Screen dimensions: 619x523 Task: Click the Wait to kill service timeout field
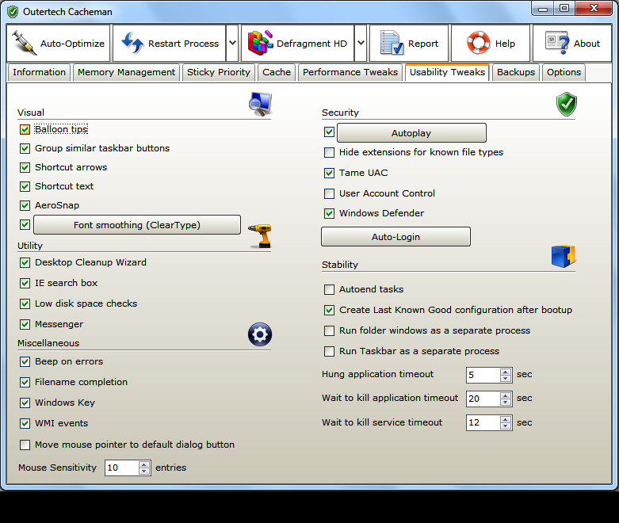tap(483, 422)
